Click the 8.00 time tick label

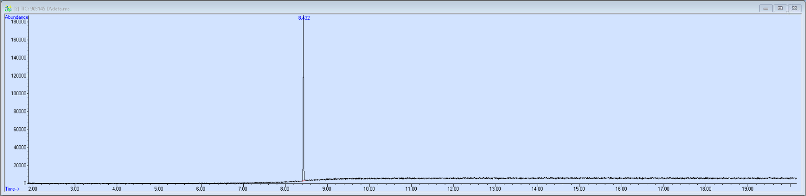pos(285,189)
